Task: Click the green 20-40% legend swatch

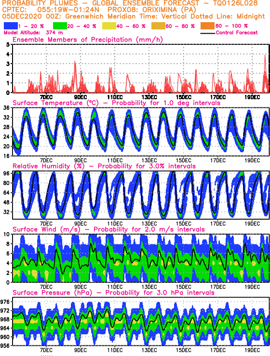Action: [x=60, y=26]
